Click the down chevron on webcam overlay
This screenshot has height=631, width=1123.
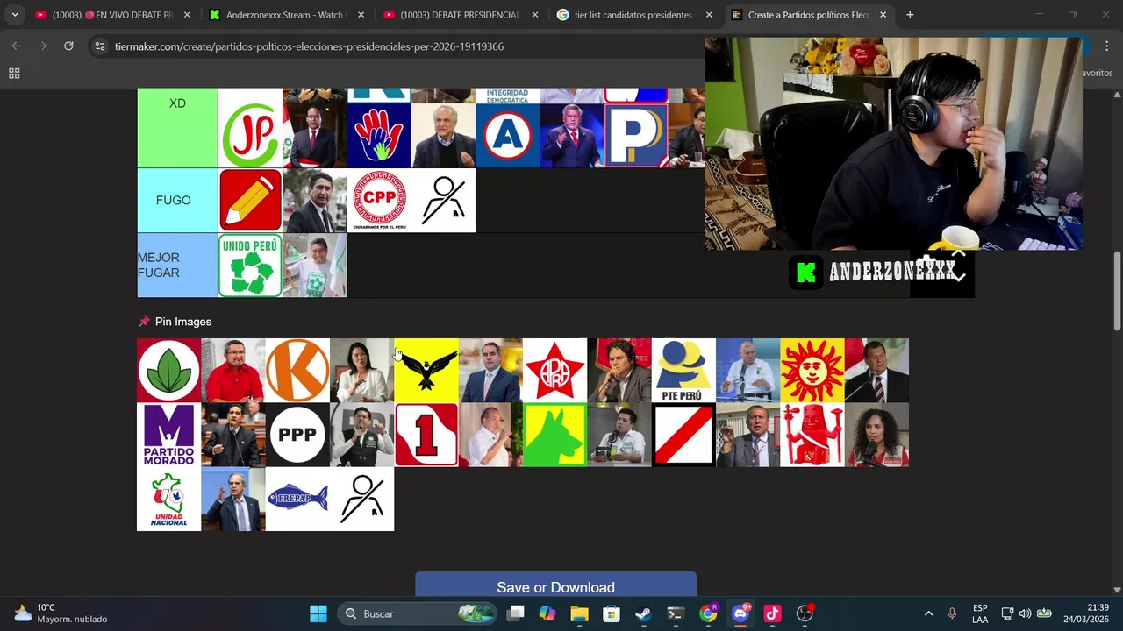point(959,277)
